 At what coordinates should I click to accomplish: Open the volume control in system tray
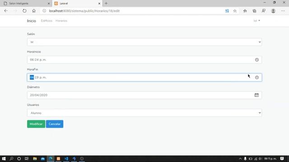(260, 159)
